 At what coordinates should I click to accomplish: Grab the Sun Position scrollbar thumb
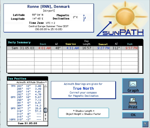tap(45, 110)
